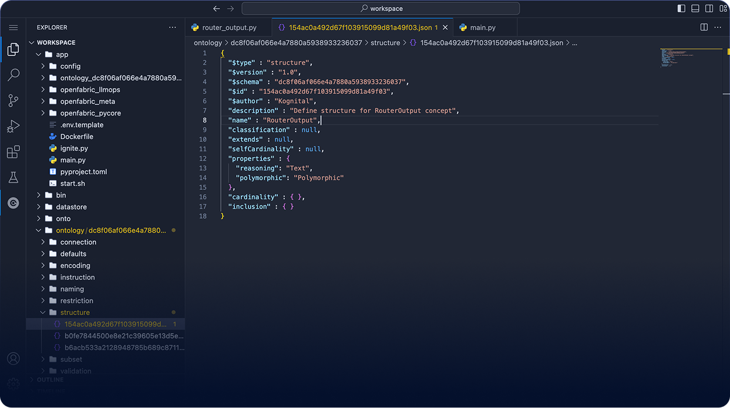Select the circular extension icon in activity bar
Viewport: 730px width, 408px height.
(13, 202)
